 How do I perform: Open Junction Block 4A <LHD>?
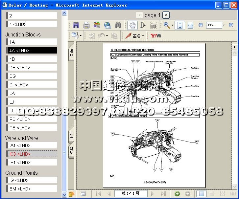click(x=32, y=51)
